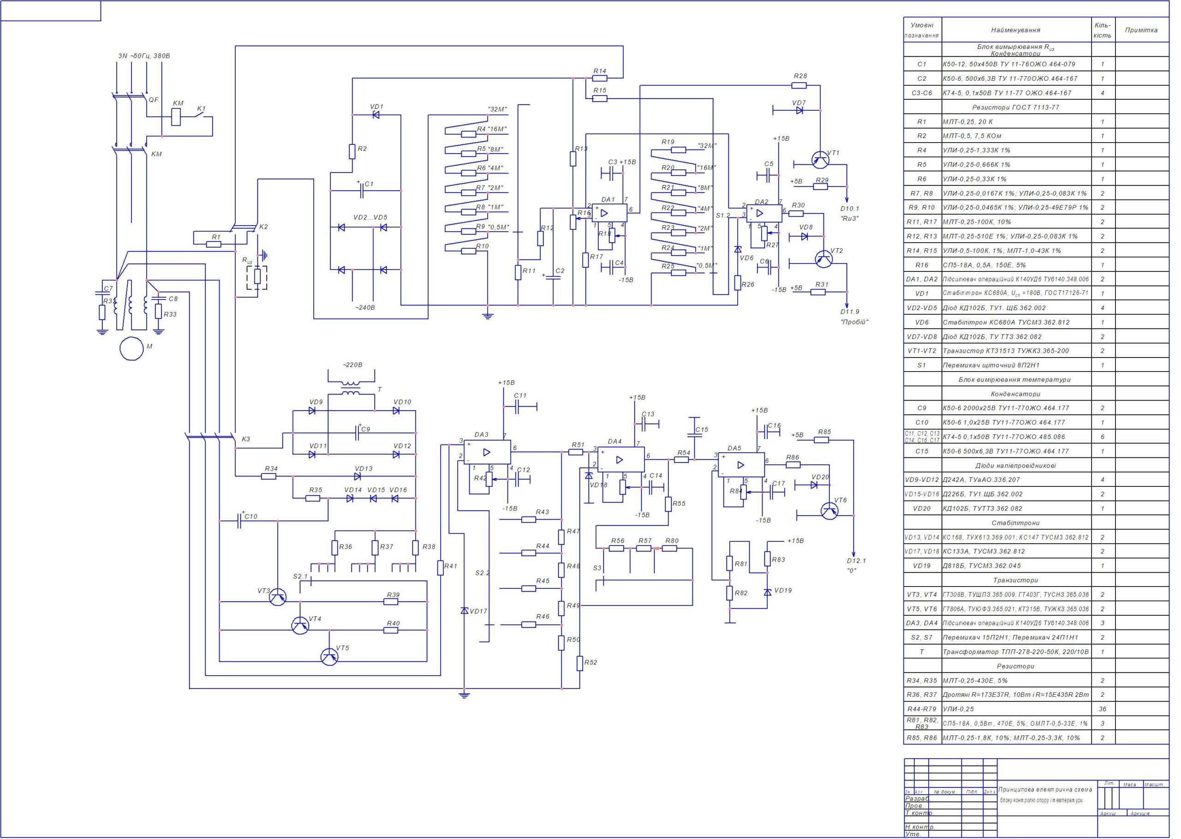Click the VT6 transistor symbol
Viewport: 1181px width, 839px height.
coord(830,511)
